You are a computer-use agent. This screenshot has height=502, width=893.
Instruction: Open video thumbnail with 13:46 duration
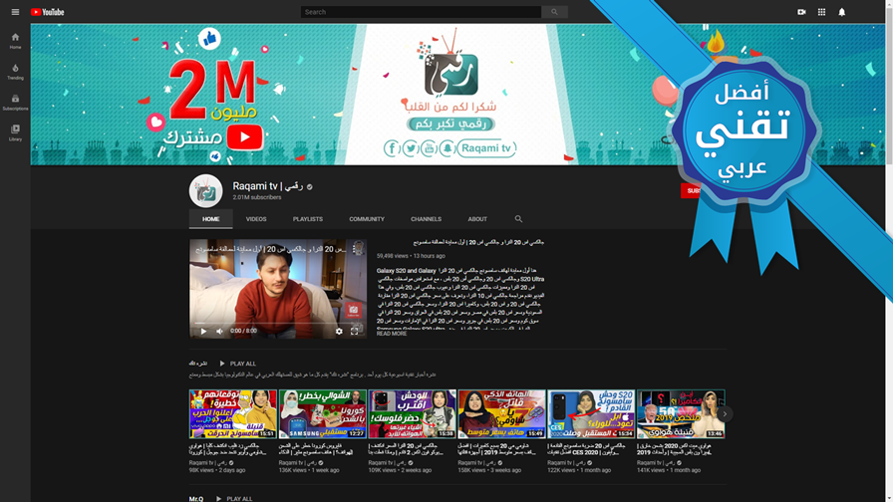pyautogui.click(x=681, y=413)
